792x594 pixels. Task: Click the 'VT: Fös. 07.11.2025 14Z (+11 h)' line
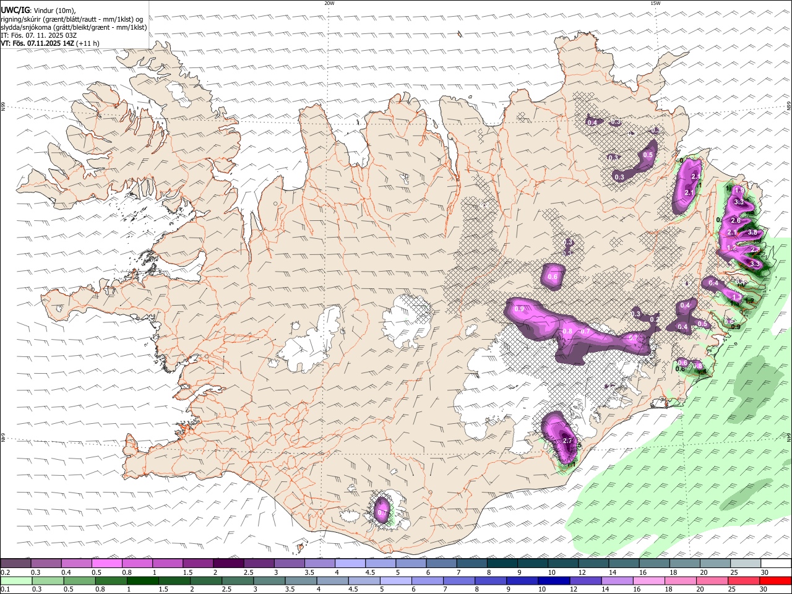[x=50, y=44]
